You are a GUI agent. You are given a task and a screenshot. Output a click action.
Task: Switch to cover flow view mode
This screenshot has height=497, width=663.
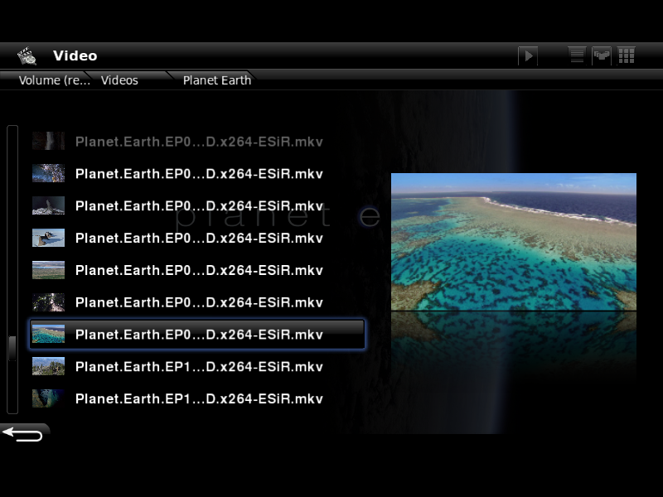click(602, 55)
